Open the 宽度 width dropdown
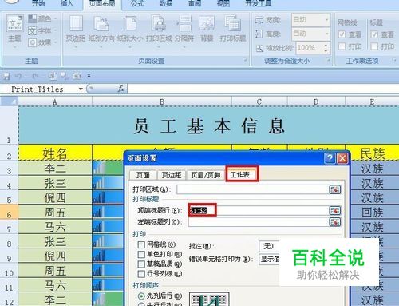 tap(326, 20)
